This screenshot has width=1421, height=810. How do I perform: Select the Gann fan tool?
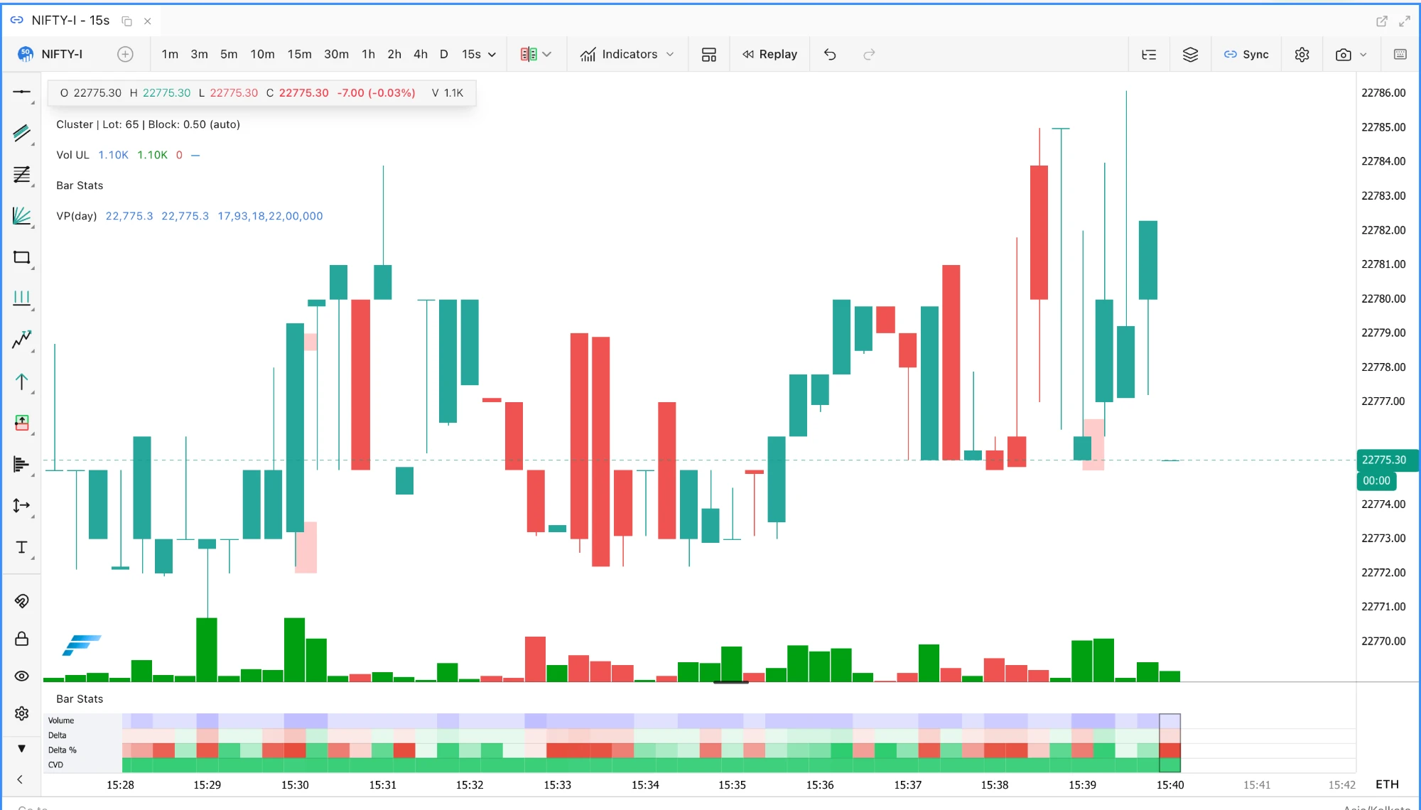pos(22,216)
